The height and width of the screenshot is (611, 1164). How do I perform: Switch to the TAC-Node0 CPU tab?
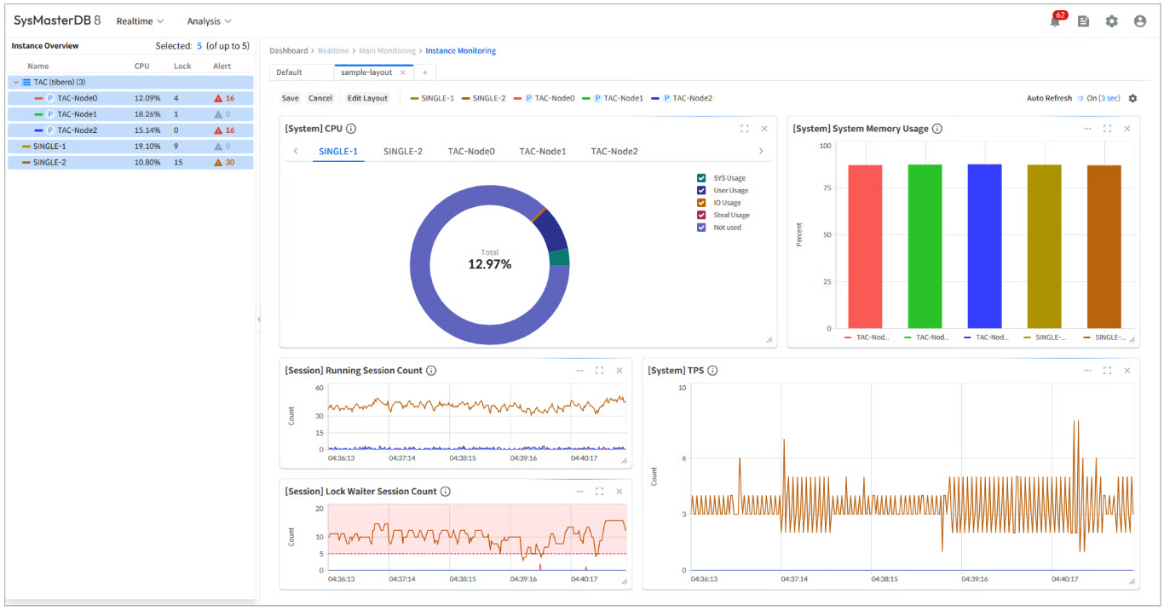click(x=470, y=152)
